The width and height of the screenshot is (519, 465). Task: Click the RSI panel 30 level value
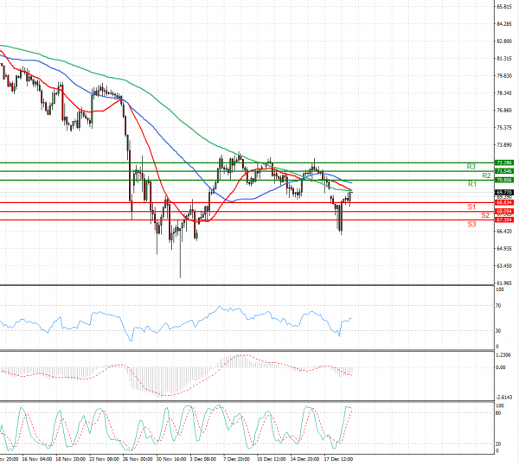click(498, 331)
